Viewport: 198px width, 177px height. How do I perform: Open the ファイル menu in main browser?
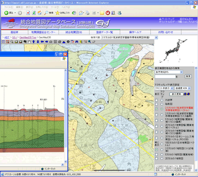[8, 7]
